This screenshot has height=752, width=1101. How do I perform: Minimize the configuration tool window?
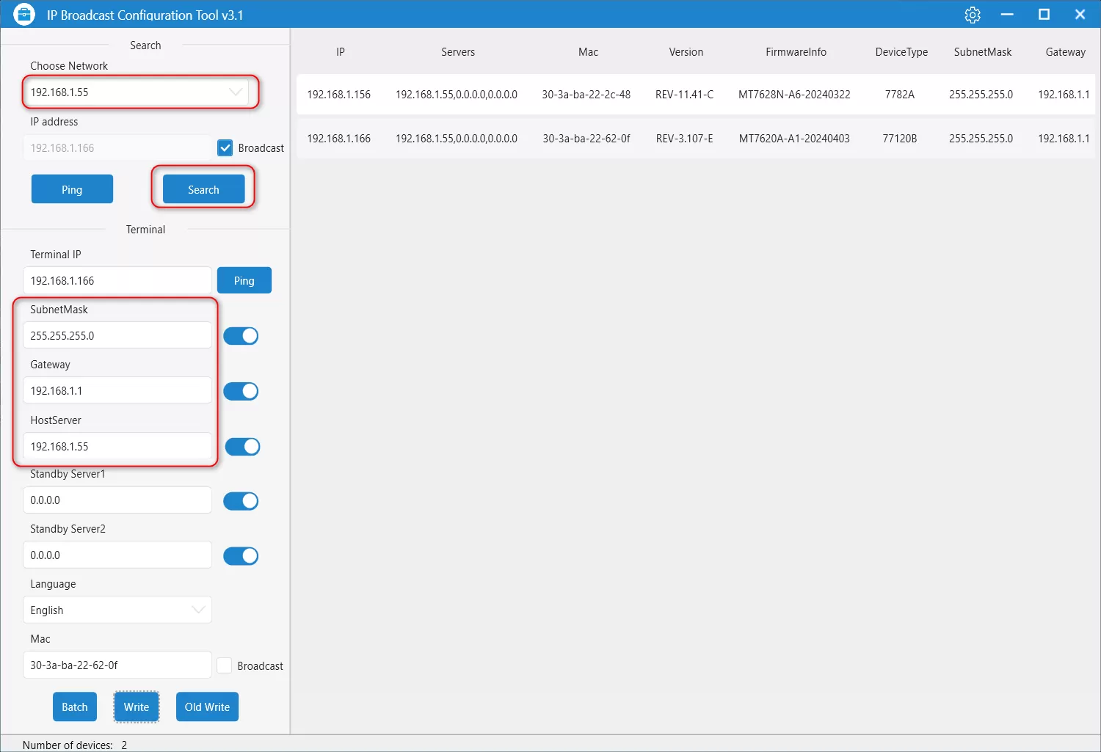1007,15
